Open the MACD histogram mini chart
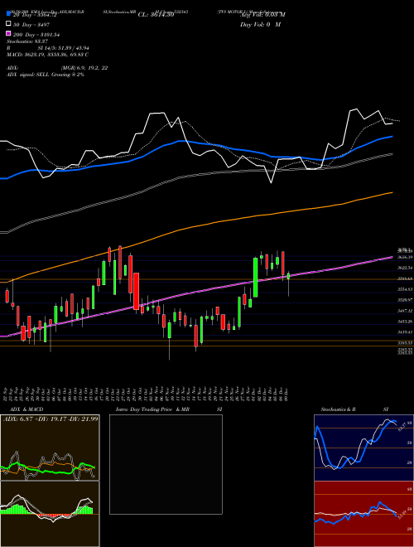The image size is (414, 547). (50, 514)
